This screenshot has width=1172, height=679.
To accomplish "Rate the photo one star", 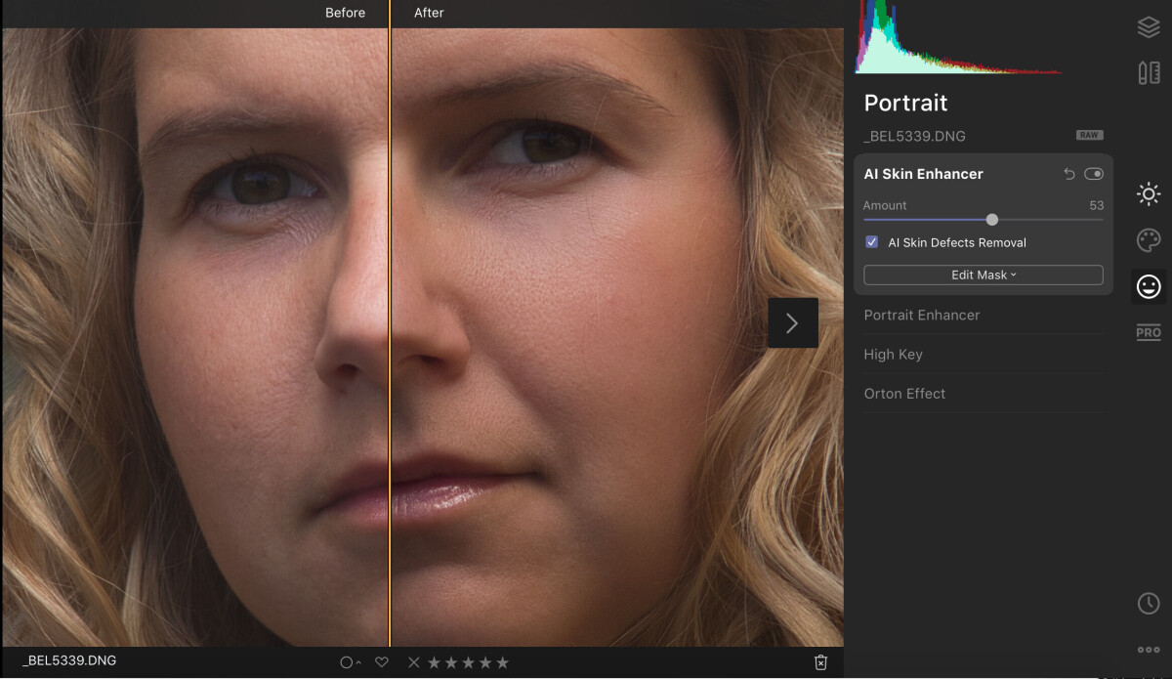I will pos(434,662).
